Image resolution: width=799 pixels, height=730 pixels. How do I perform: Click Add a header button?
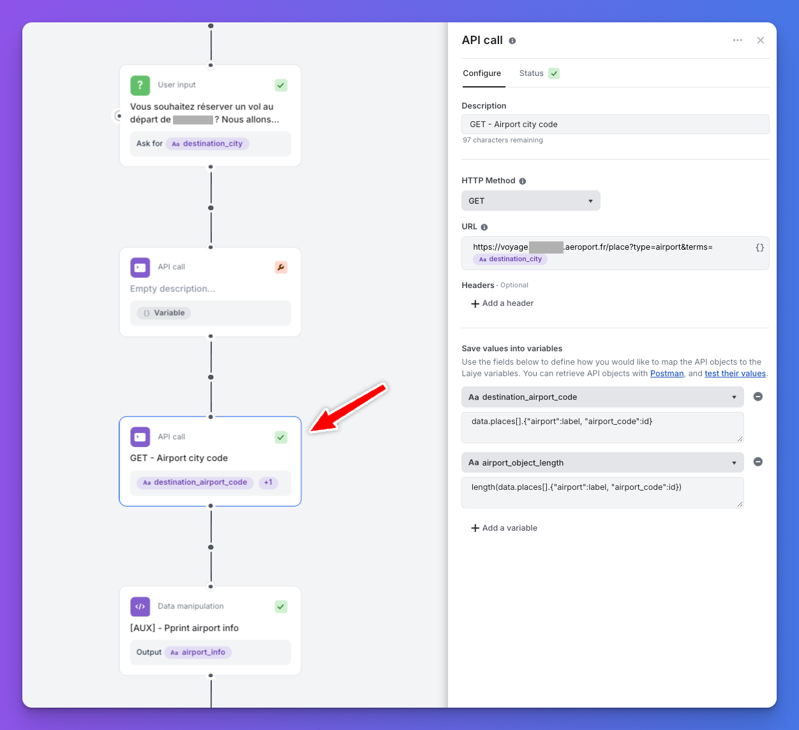502,303
